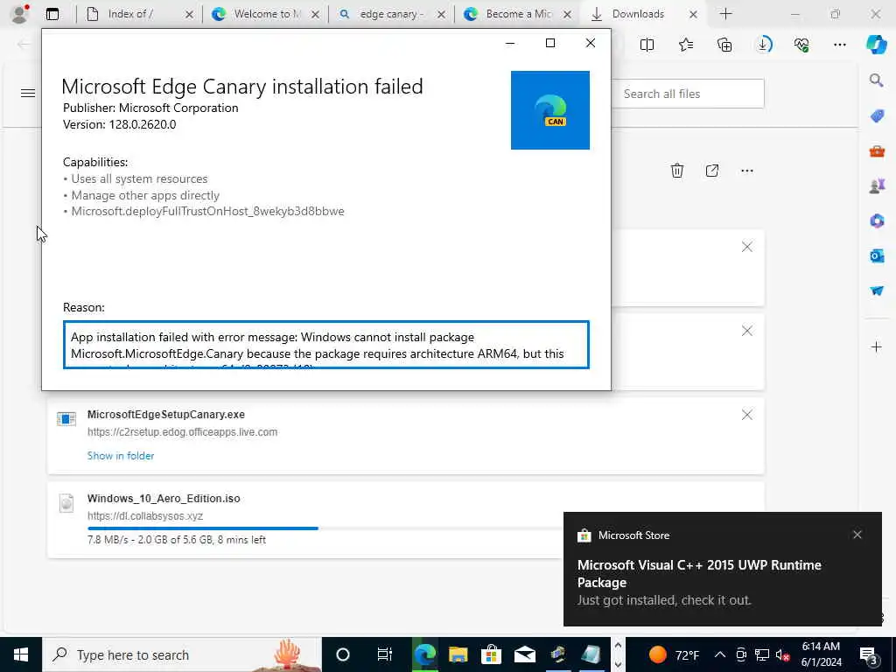The height and width of the screenshot is (672, 896).
Task: Open the Collections icon
Action: [x=724, y=45]
